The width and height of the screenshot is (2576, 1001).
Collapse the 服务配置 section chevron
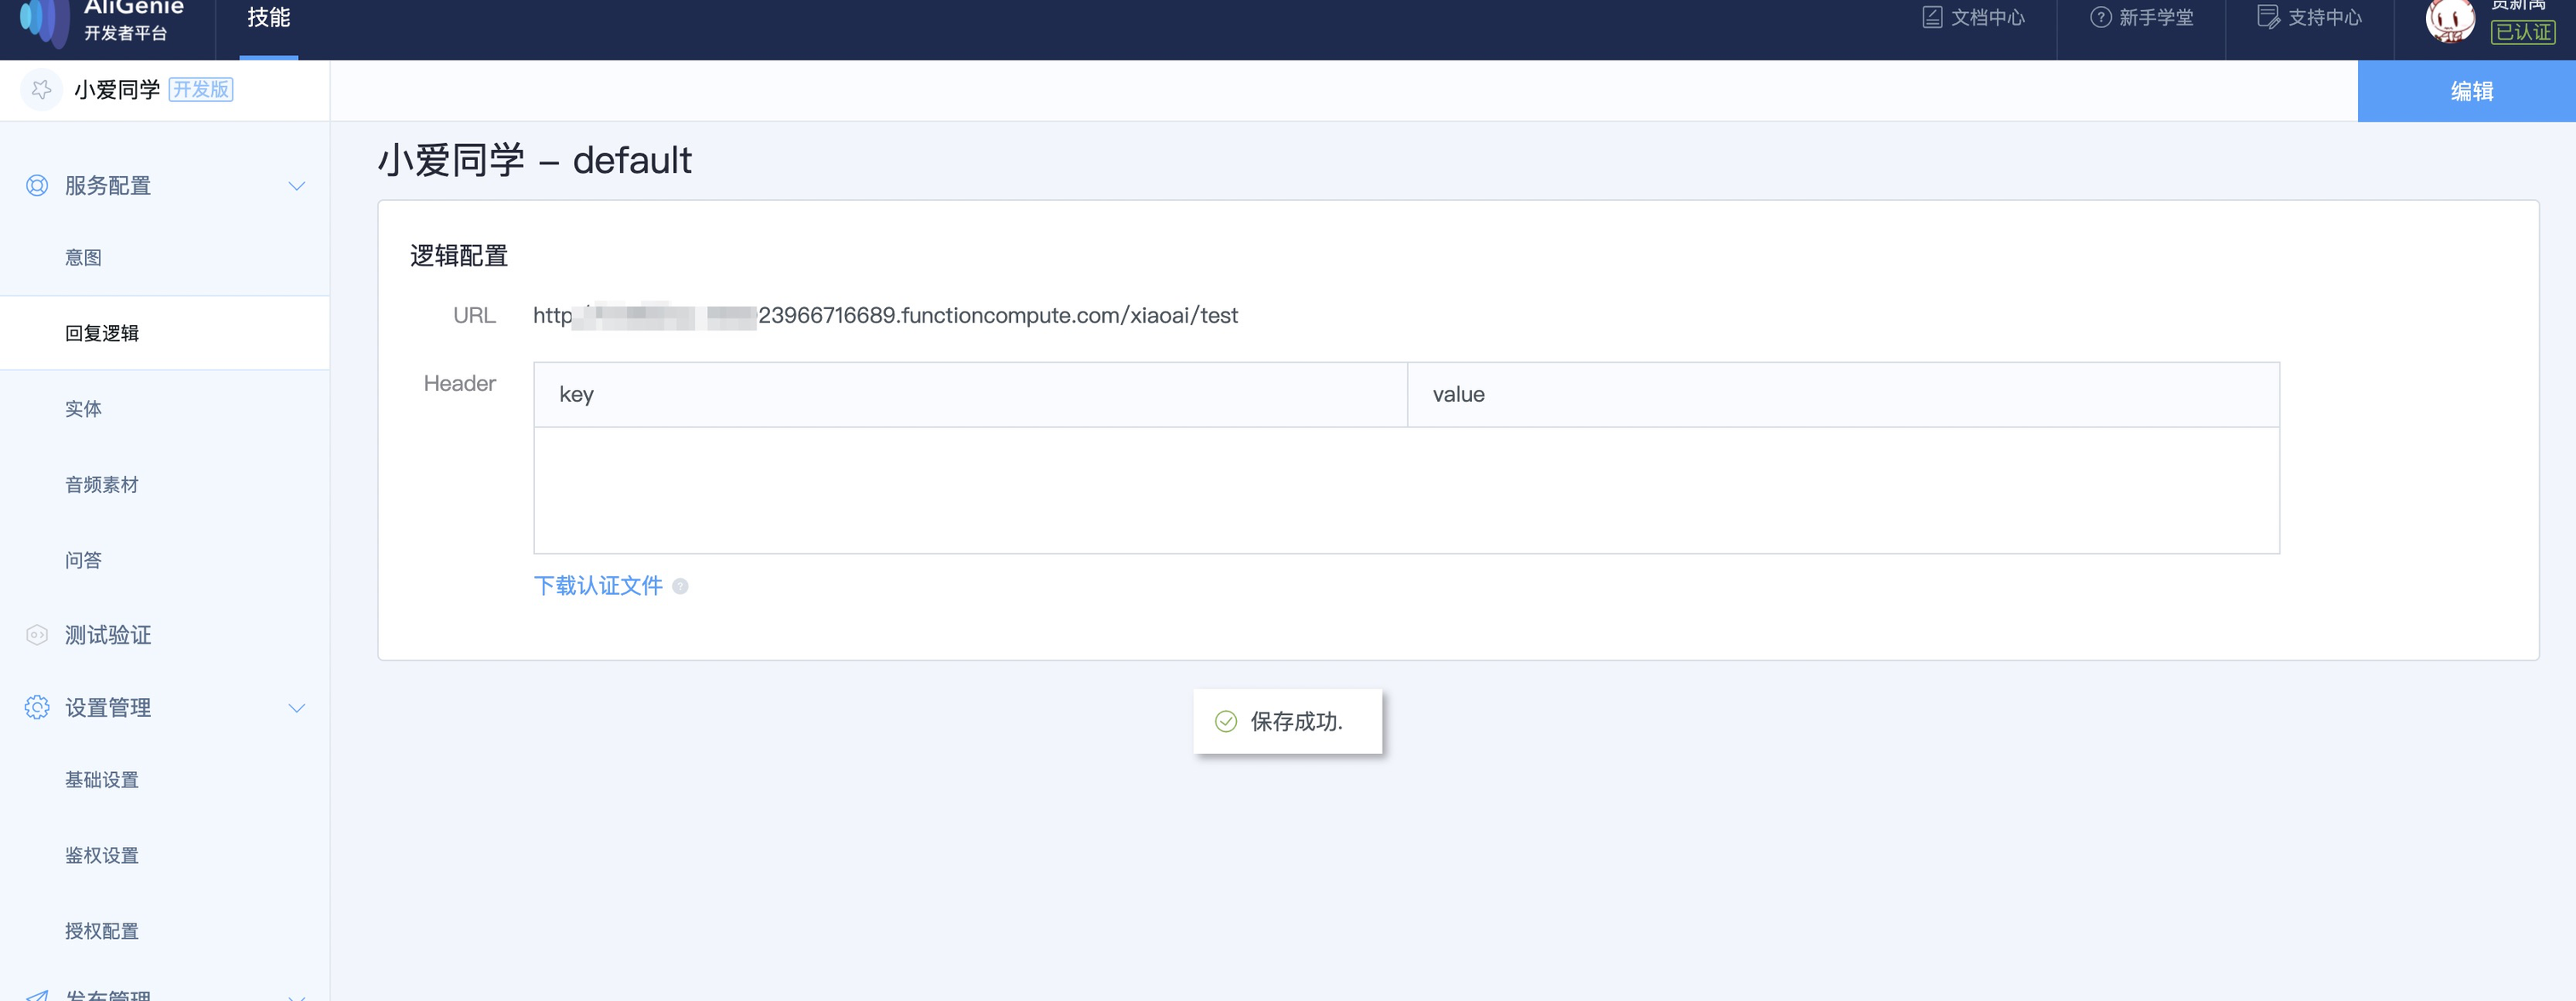coord(296,186)
